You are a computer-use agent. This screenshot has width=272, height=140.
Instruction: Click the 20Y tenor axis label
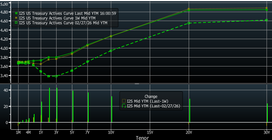[x=189, y=133]
